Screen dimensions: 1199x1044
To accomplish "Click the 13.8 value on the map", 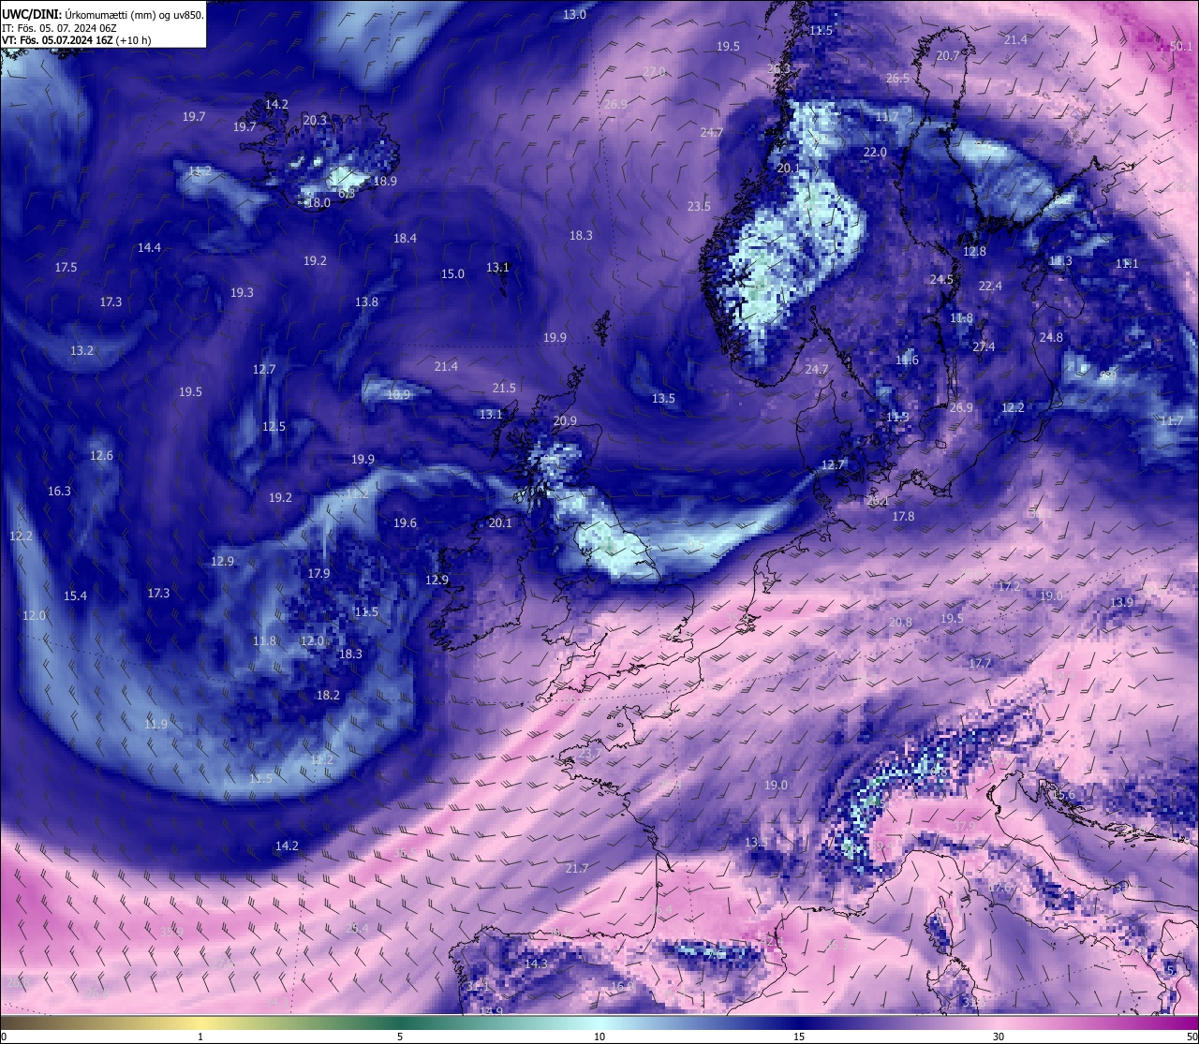I will (366, 302).
